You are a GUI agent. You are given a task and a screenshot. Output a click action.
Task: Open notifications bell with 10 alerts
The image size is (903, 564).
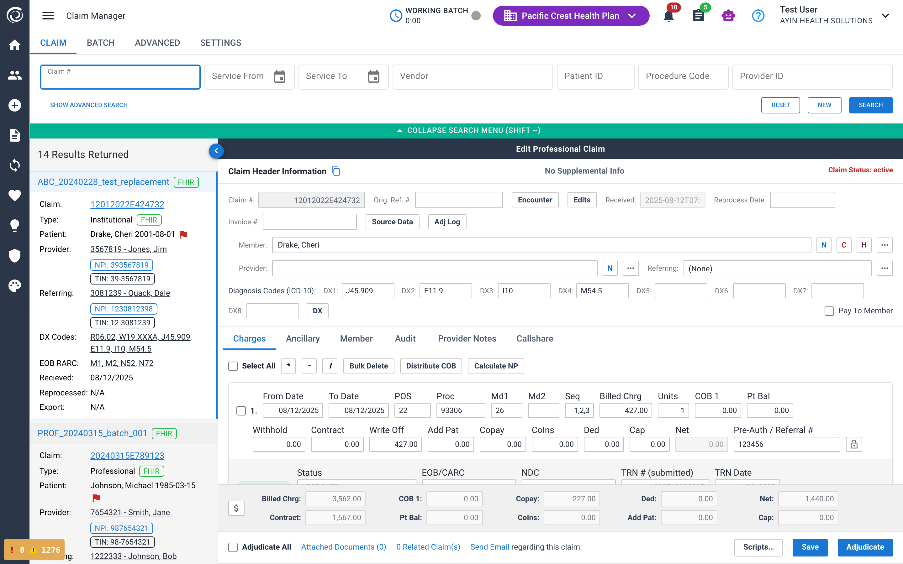coord(669,16)
